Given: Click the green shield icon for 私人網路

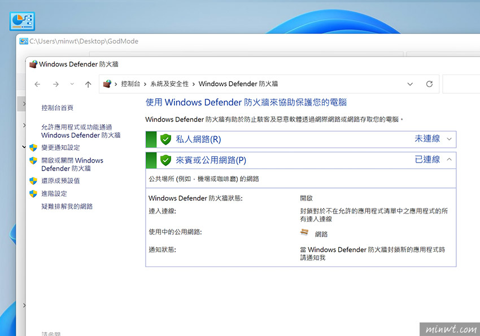Looking at the screenshot, I should 165,139.
